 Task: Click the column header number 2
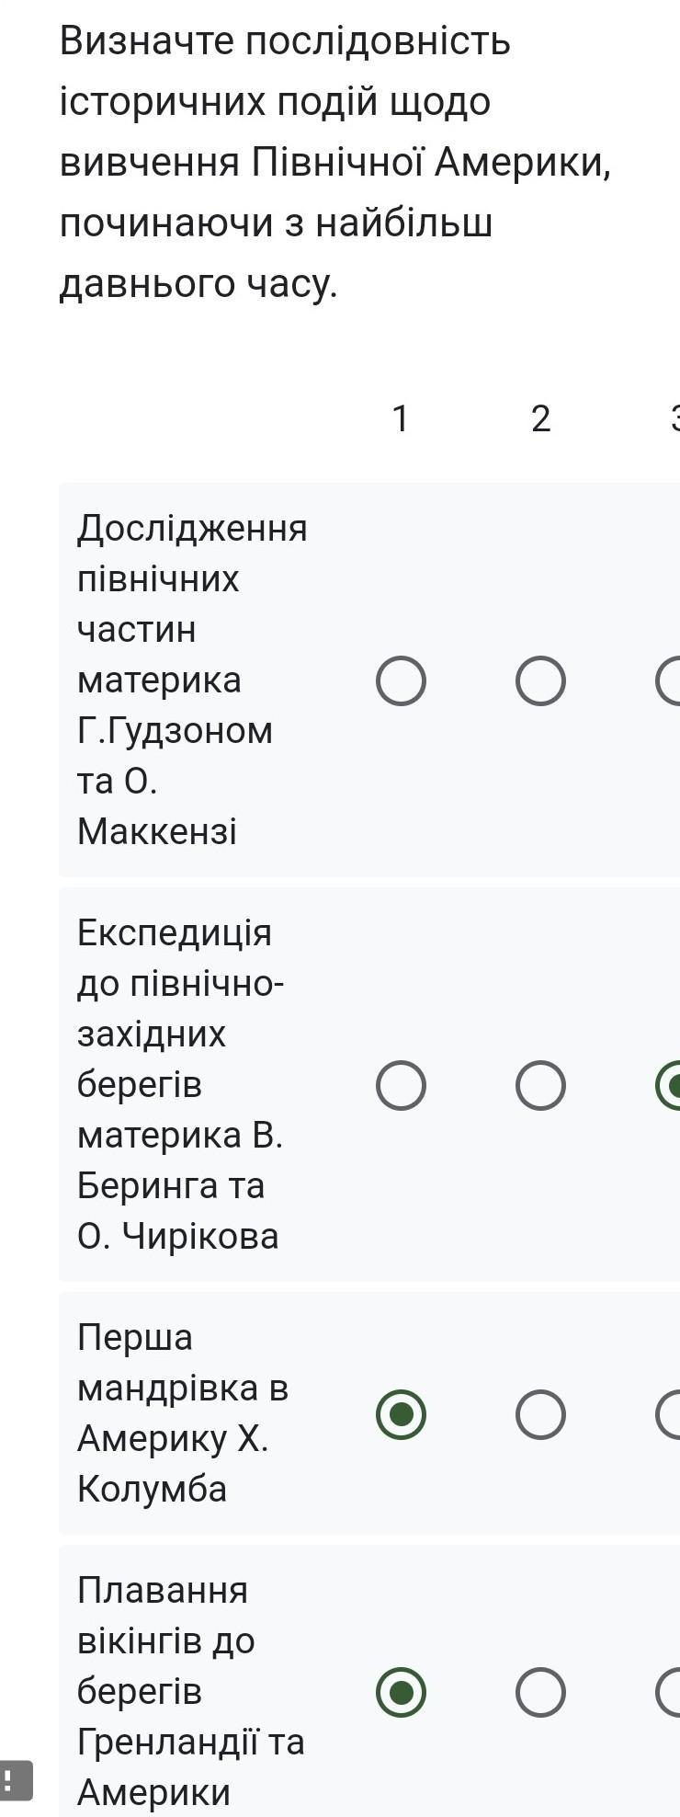pos(540,418)
